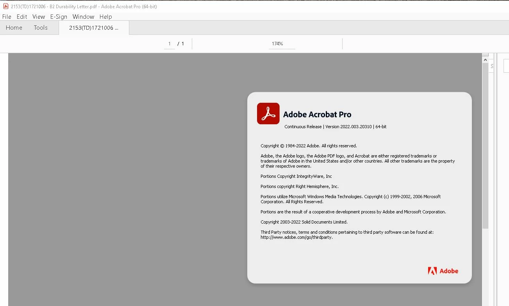The width and height of the screenshot is (509, 306).
Task: Click the red Acrobat Pro logo in About dialog
Action: coord(268,113)
